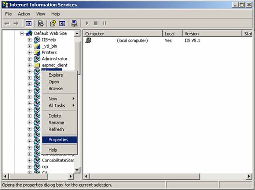Click the right pane horizontal scrollbar thumb

tap(145, 176)
